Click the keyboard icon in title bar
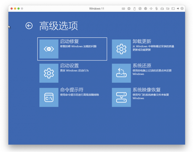The height and width of the screenshot is (152, 193). tap(123, 9)
